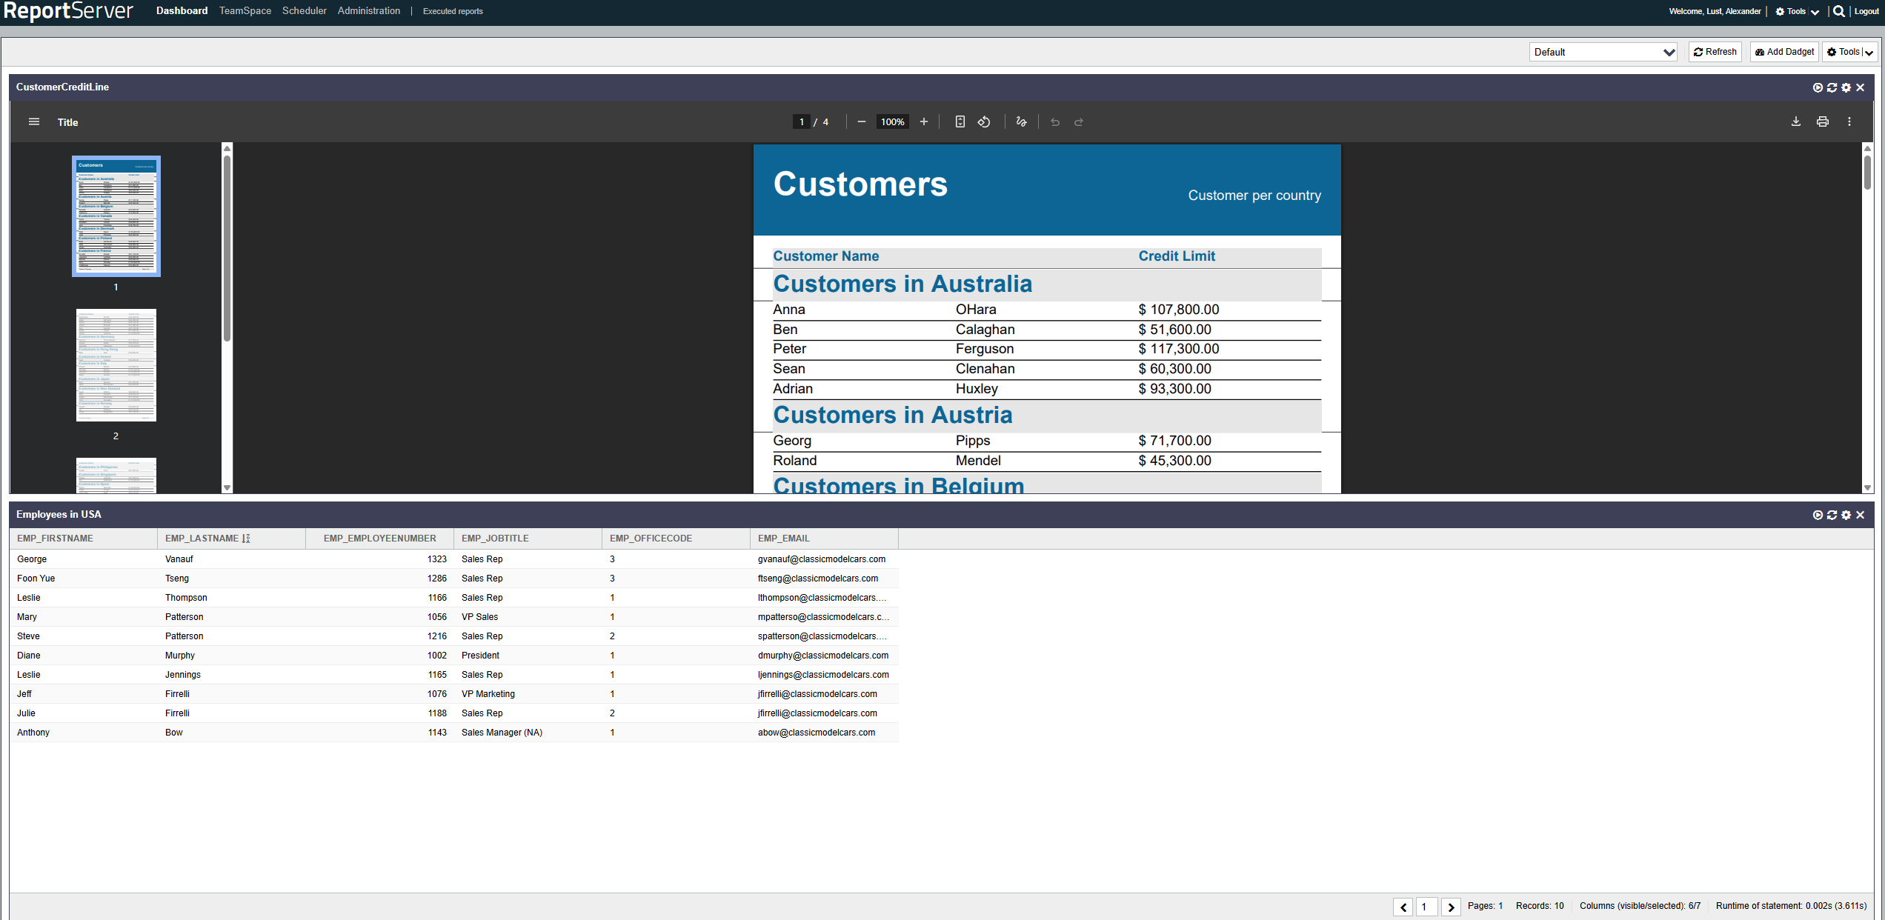Click the Add Dadget button
This screenshot has width=1885, height=920.
(x=1784, y=52)
